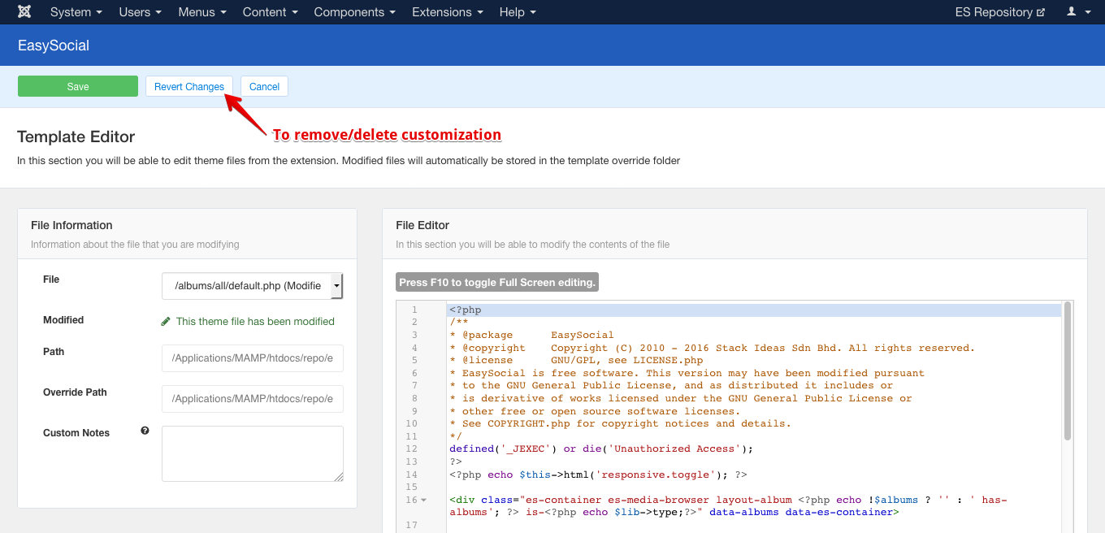The height and width of the screenshot is (533, 1105).
Task: Click the 'File Information' panel heading
Action: [x=71, y=225]
